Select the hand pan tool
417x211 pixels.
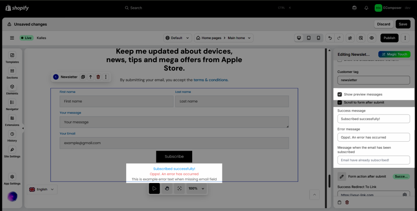[x=167, y=189]
